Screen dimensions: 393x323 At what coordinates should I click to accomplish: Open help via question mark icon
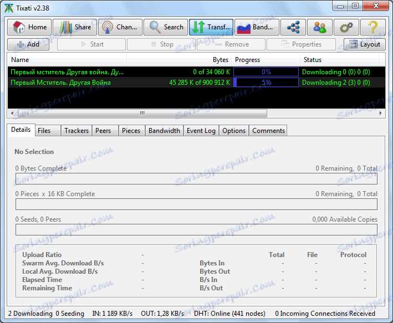(x=373, y=27)
